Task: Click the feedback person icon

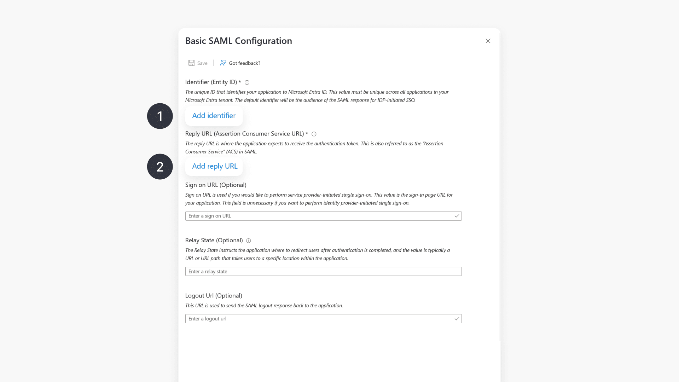Action: tap(223, 63)
